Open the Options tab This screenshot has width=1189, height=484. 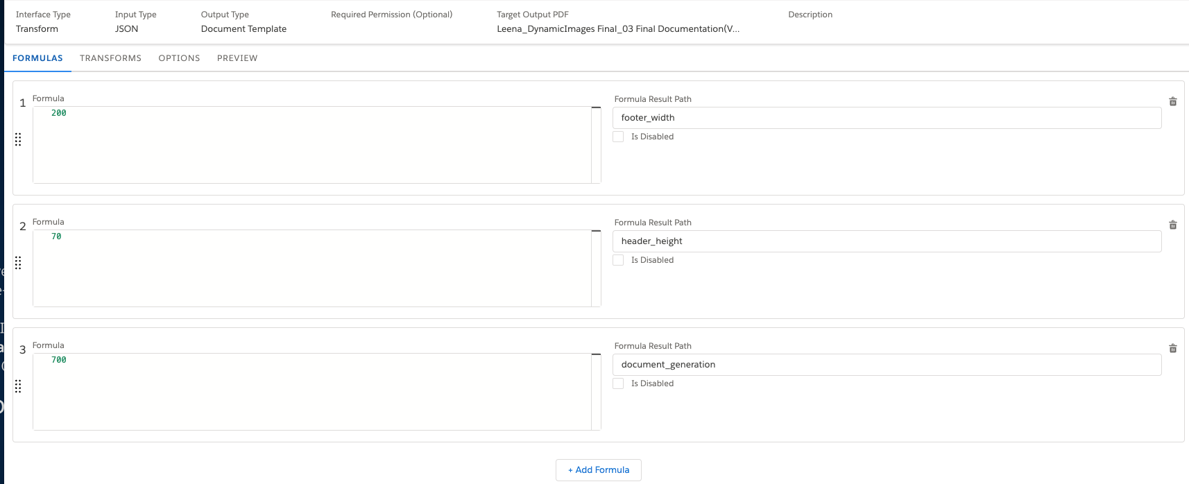pos(179,58)
